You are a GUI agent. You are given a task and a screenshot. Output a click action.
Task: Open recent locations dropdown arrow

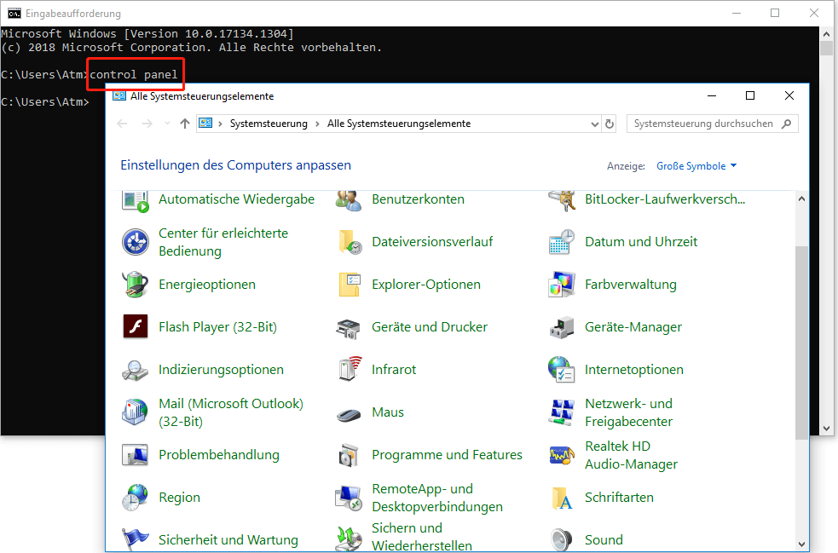click(x=167, y=124)
